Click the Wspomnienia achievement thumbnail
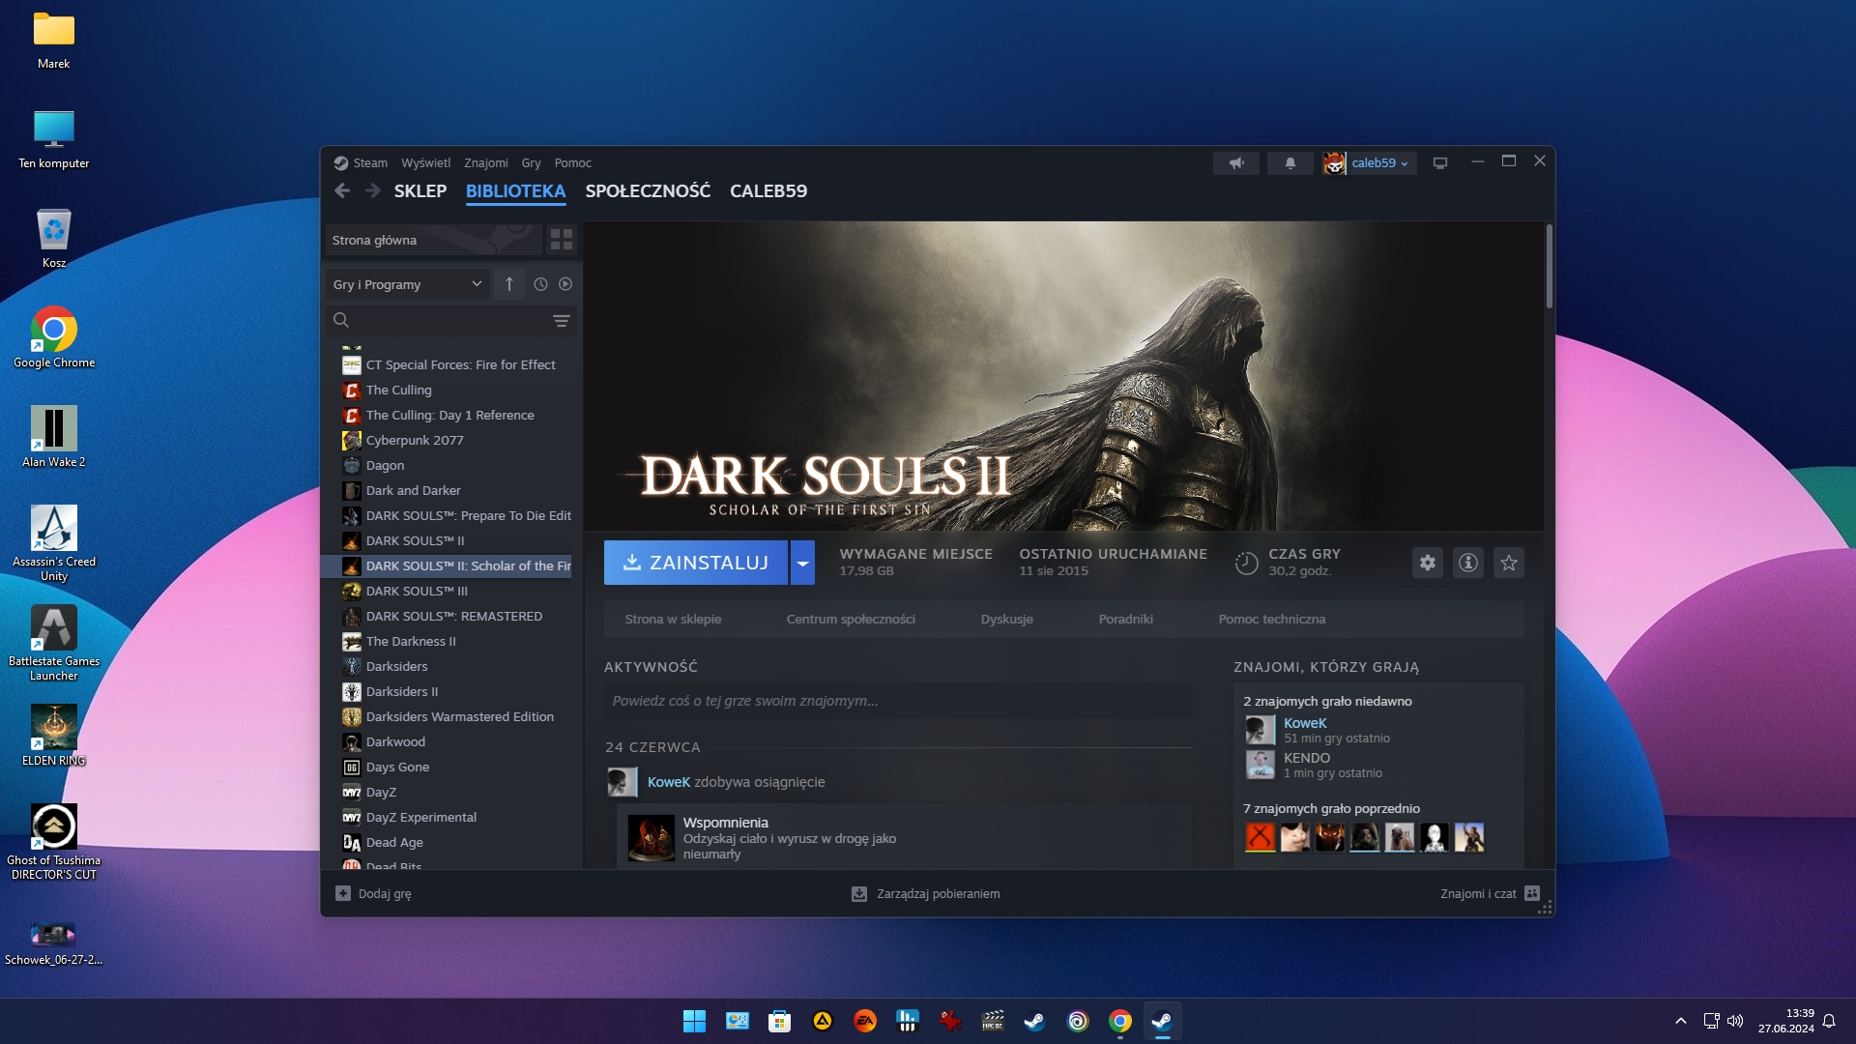Image resolution: width=1856 pixels, height=1044 pixels. tap(652, 838)
